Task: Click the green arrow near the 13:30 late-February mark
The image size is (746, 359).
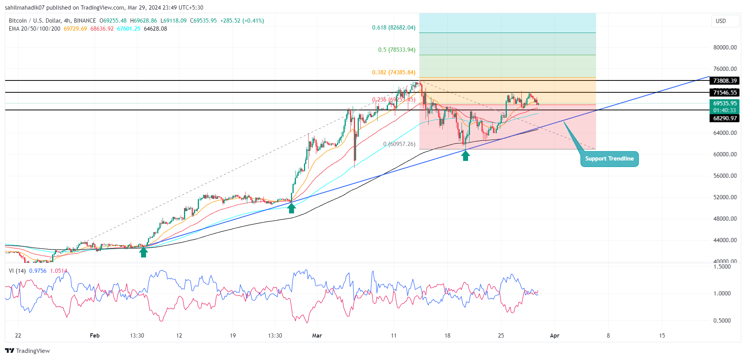Action: [x=292, y=208]
